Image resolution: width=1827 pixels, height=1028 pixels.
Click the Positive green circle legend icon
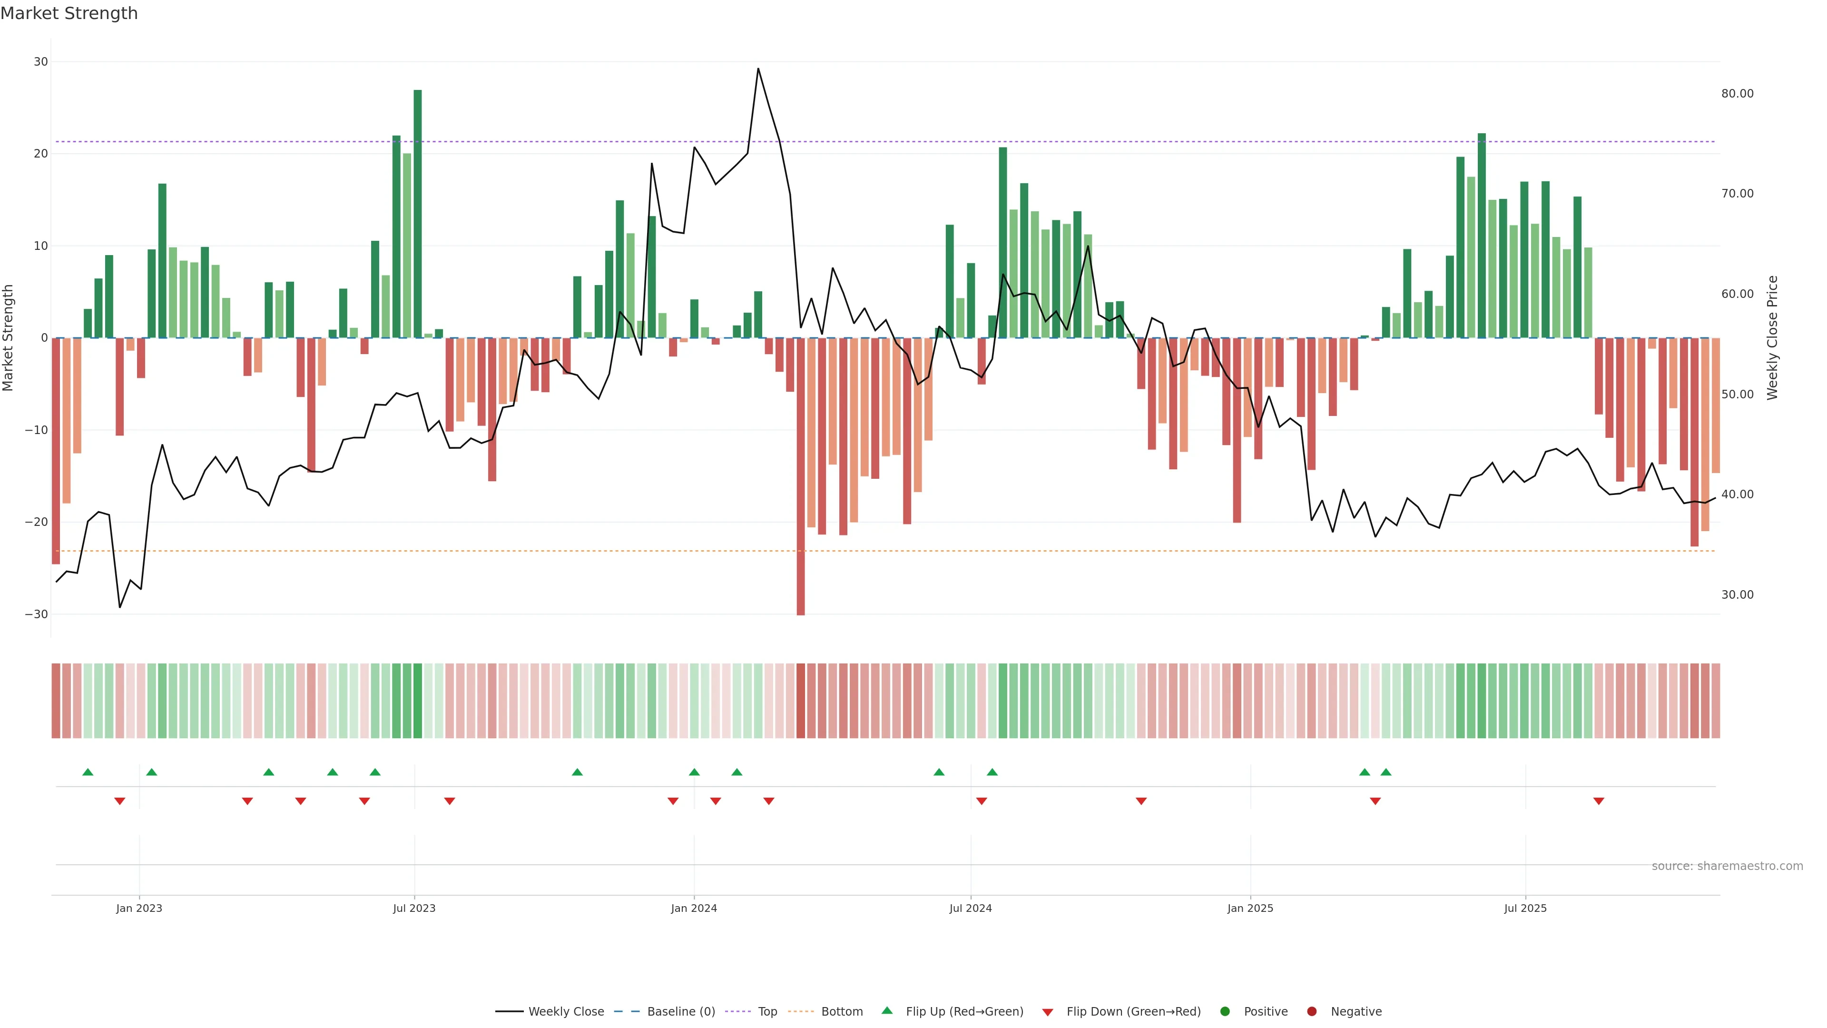(1225, 1011)
